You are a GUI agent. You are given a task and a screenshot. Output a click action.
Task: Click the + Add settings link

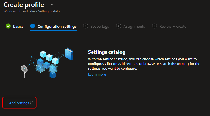coord(17,103)
